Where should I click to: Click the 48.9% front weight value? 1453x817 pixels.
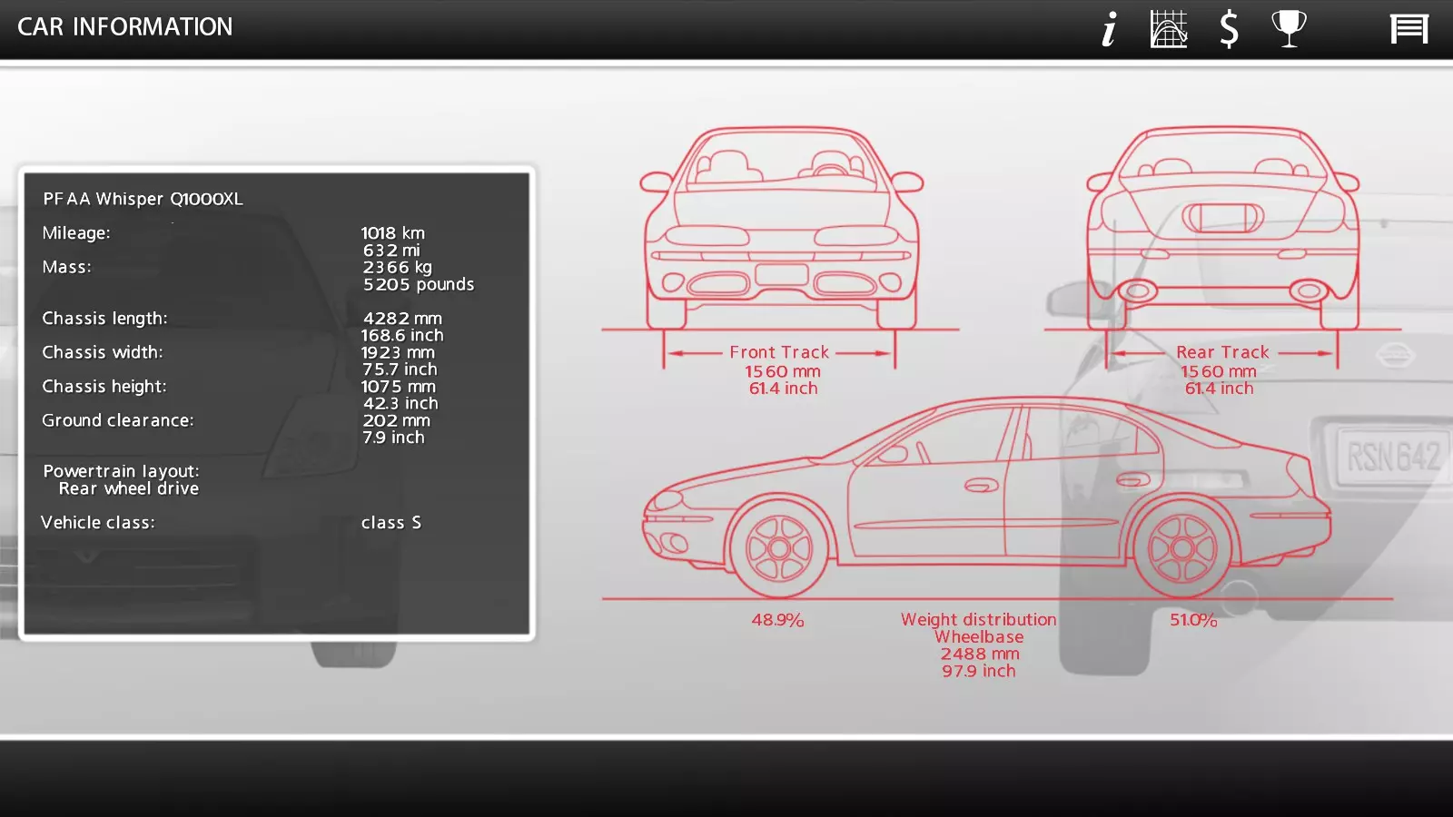pyautogui.click(x=777, y=620)
